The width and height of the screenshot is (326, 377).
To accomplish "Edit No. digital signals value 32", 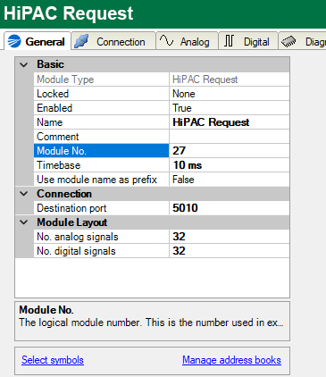I will (230, 251).
